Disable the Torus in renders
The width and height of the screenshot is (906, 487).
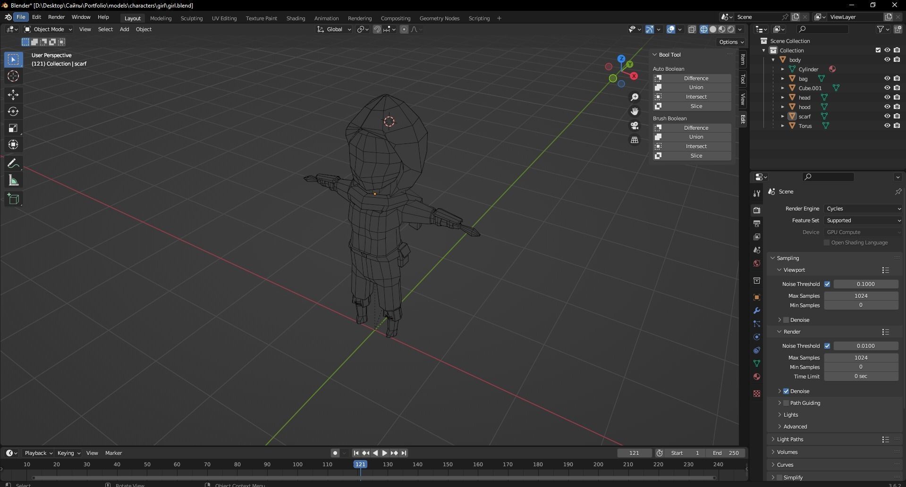click(897, 126)
